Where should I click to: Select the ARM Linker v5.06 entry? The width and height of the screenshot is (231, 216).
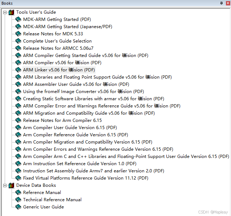[x=59, y=70]
